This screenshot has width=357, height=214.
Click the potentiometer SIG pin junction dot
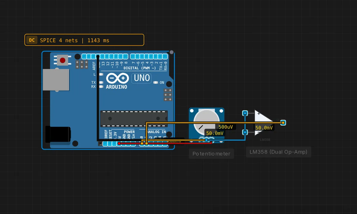(206, 140)
